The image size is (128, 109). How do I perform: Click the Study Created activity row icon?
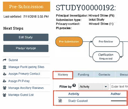pyautogui.click(x=60, y=101)
